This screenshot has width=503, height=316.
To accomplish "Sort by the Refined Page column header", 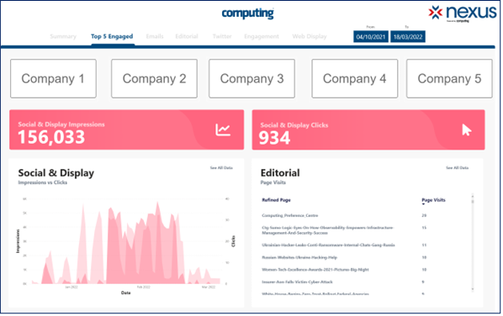I will coord(276,200).
